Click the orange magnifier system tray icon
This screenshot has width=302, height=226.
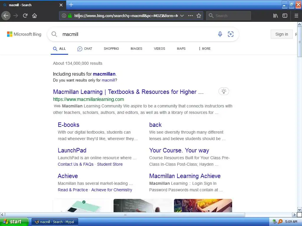[x=280, y=222]
